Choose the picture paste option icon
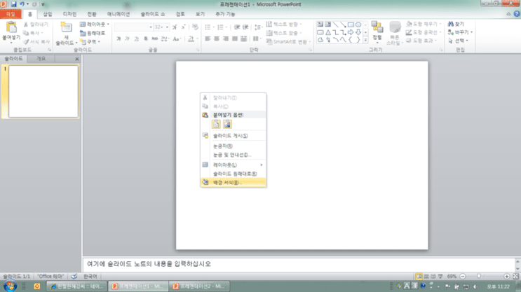The width and height of the screenshot is (521, 292). point(227,125)
